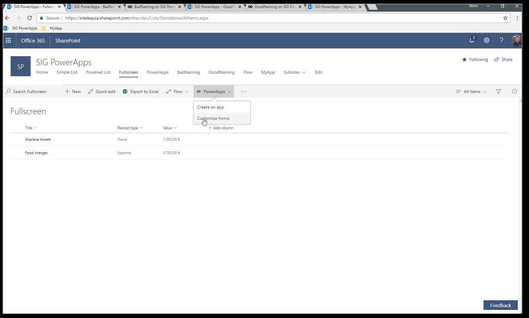Click the Expense receipt type cell
Viewport: 529px width, 318px height.
(x=124, y=153)
